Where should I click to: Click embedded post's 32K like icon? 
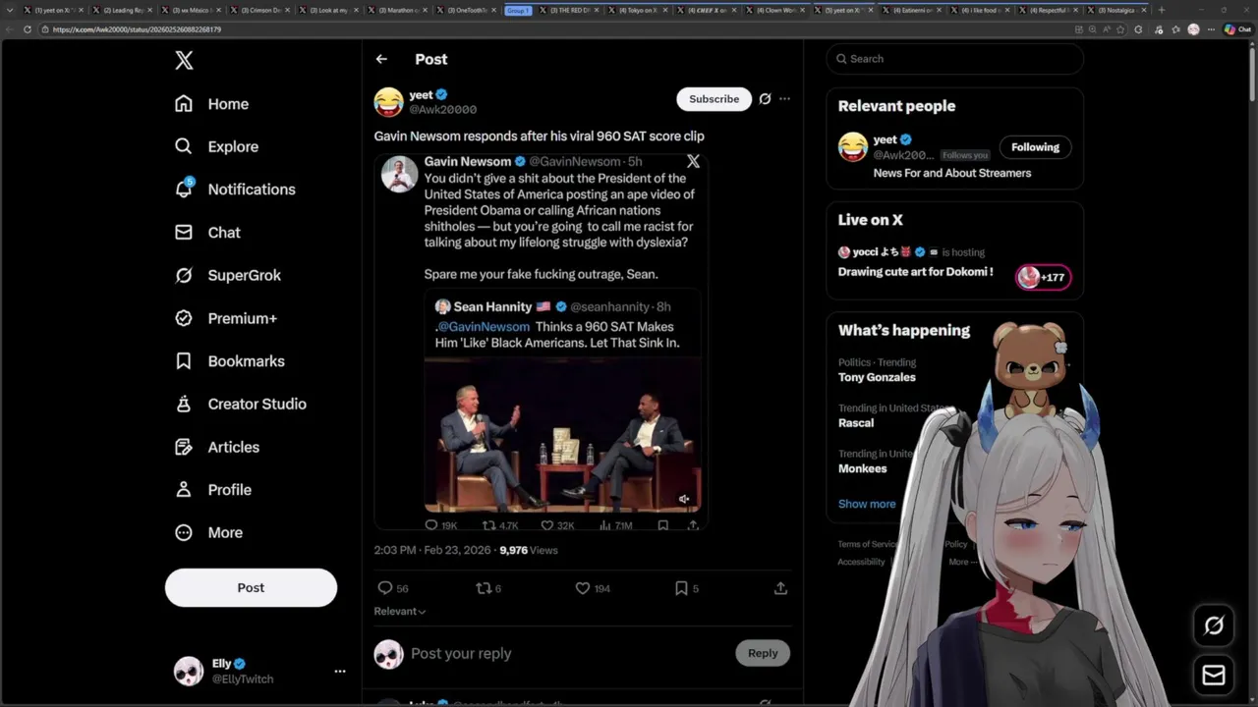(546, 525)
